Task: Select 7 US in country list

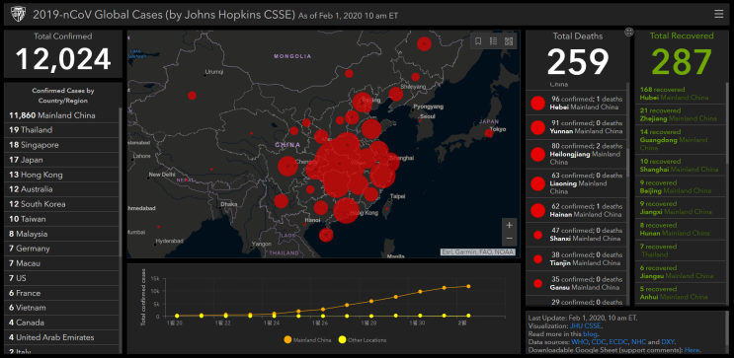Action: (62, 278)
